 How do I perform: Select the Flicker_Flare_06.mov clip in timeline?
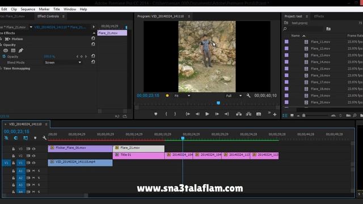(x=80, y=148)
